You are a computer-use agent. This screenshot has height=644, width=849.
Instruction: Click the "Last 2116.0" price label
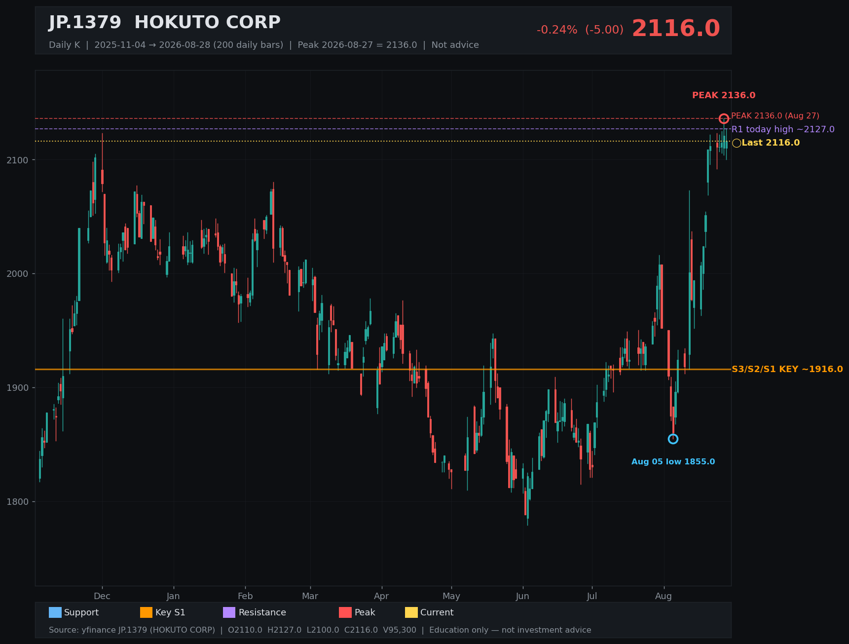click(771, 143)
